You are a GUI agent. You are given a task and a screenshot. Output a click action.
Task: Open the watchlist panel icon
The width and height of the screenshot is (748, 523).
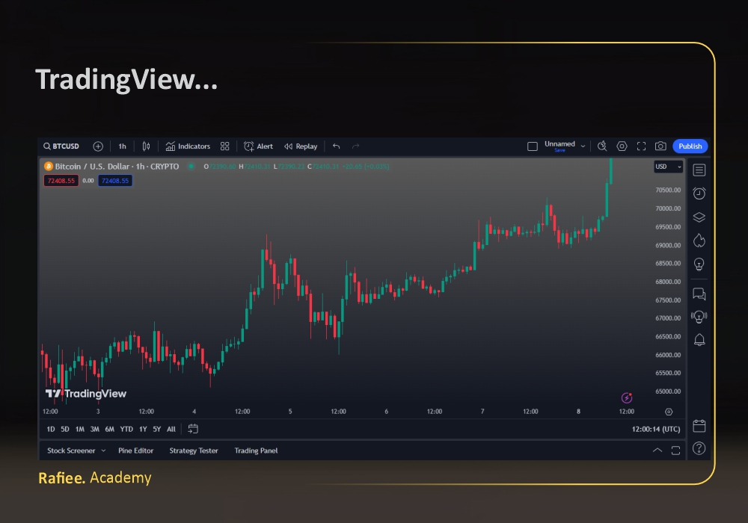pyautogui.click(x=699, y=170)
